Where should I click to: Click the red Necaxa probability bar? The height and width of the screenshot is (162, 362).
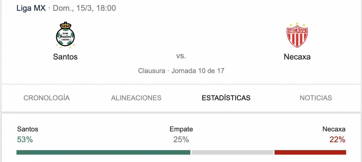pyautogui.click(x=310, y=152)
